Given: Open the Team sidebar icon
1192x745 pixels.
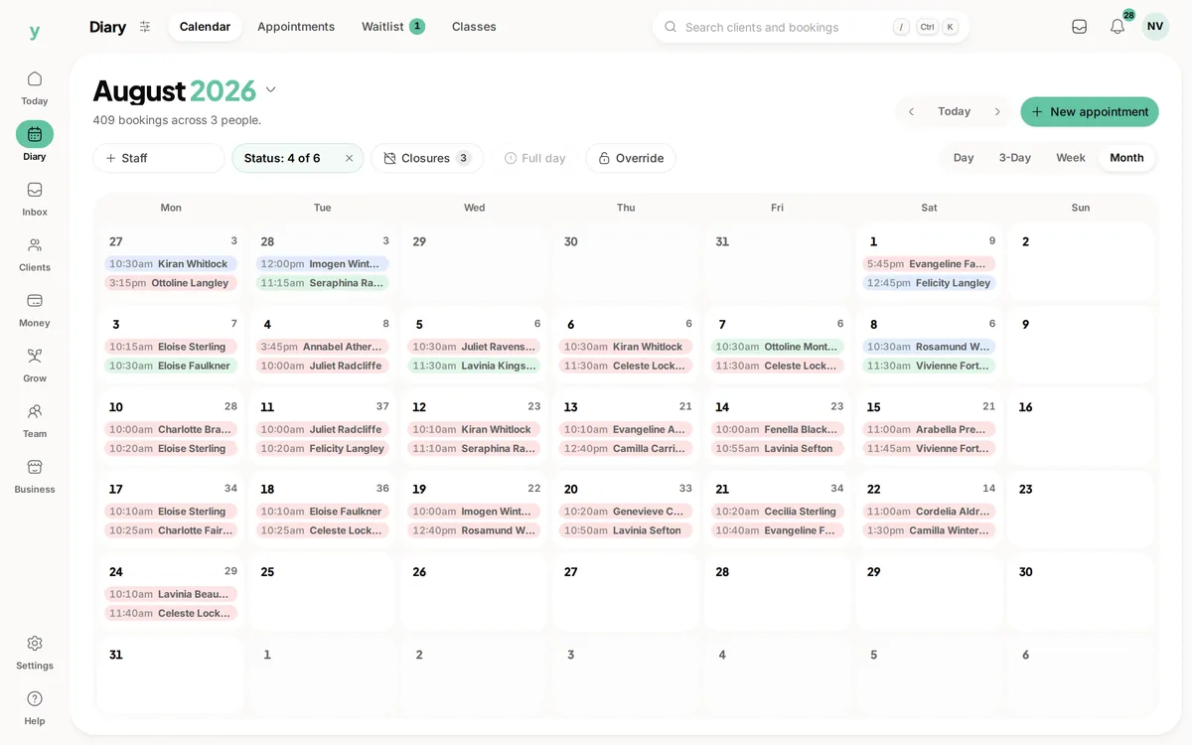Looking at the screenshot, I should point(35,411).
